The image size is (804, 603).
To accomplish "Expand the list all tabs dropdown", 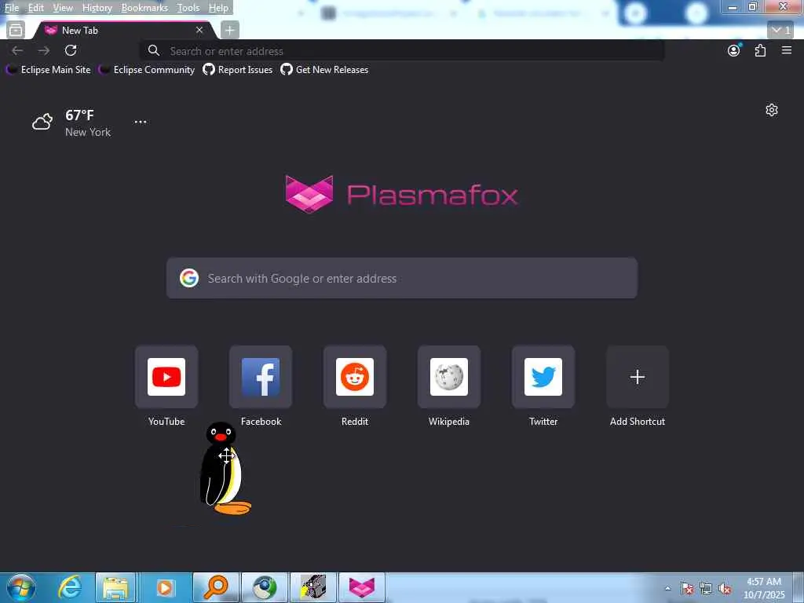I will click(780, 31).
